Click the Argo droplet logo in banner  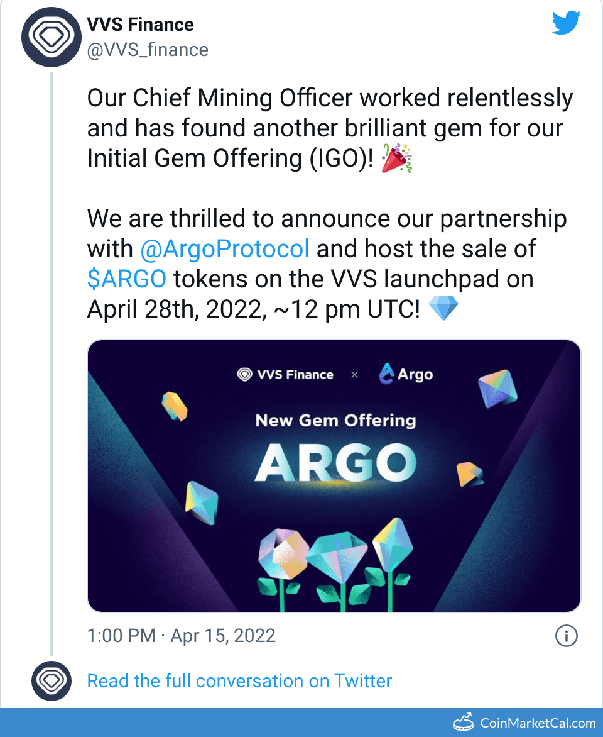coord(386,375)
